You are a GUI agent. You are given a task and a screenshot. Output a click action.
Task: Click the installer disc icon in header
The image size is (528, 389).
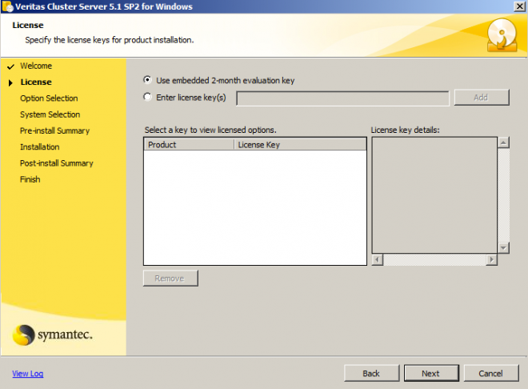pyautogui.click(x=502, y=35)
